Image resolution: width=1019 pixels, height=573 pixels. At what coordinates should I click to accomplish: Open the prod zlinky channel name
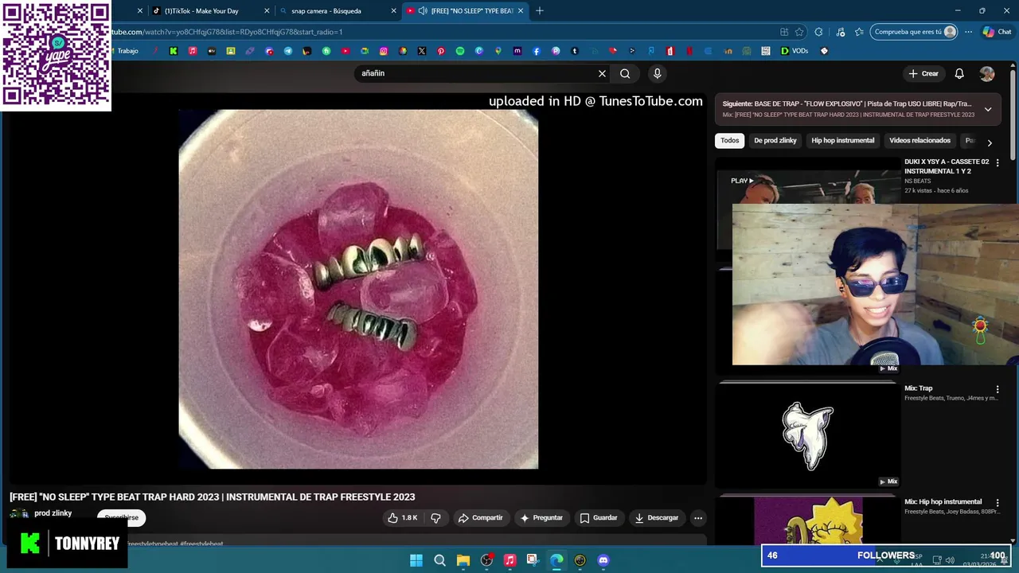(x=53, y=513)
